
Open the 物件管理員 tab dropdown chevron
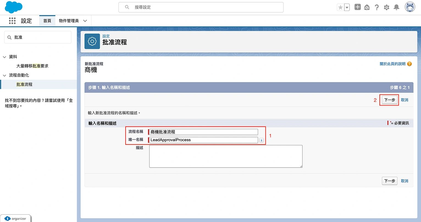[x=85, y=21]
